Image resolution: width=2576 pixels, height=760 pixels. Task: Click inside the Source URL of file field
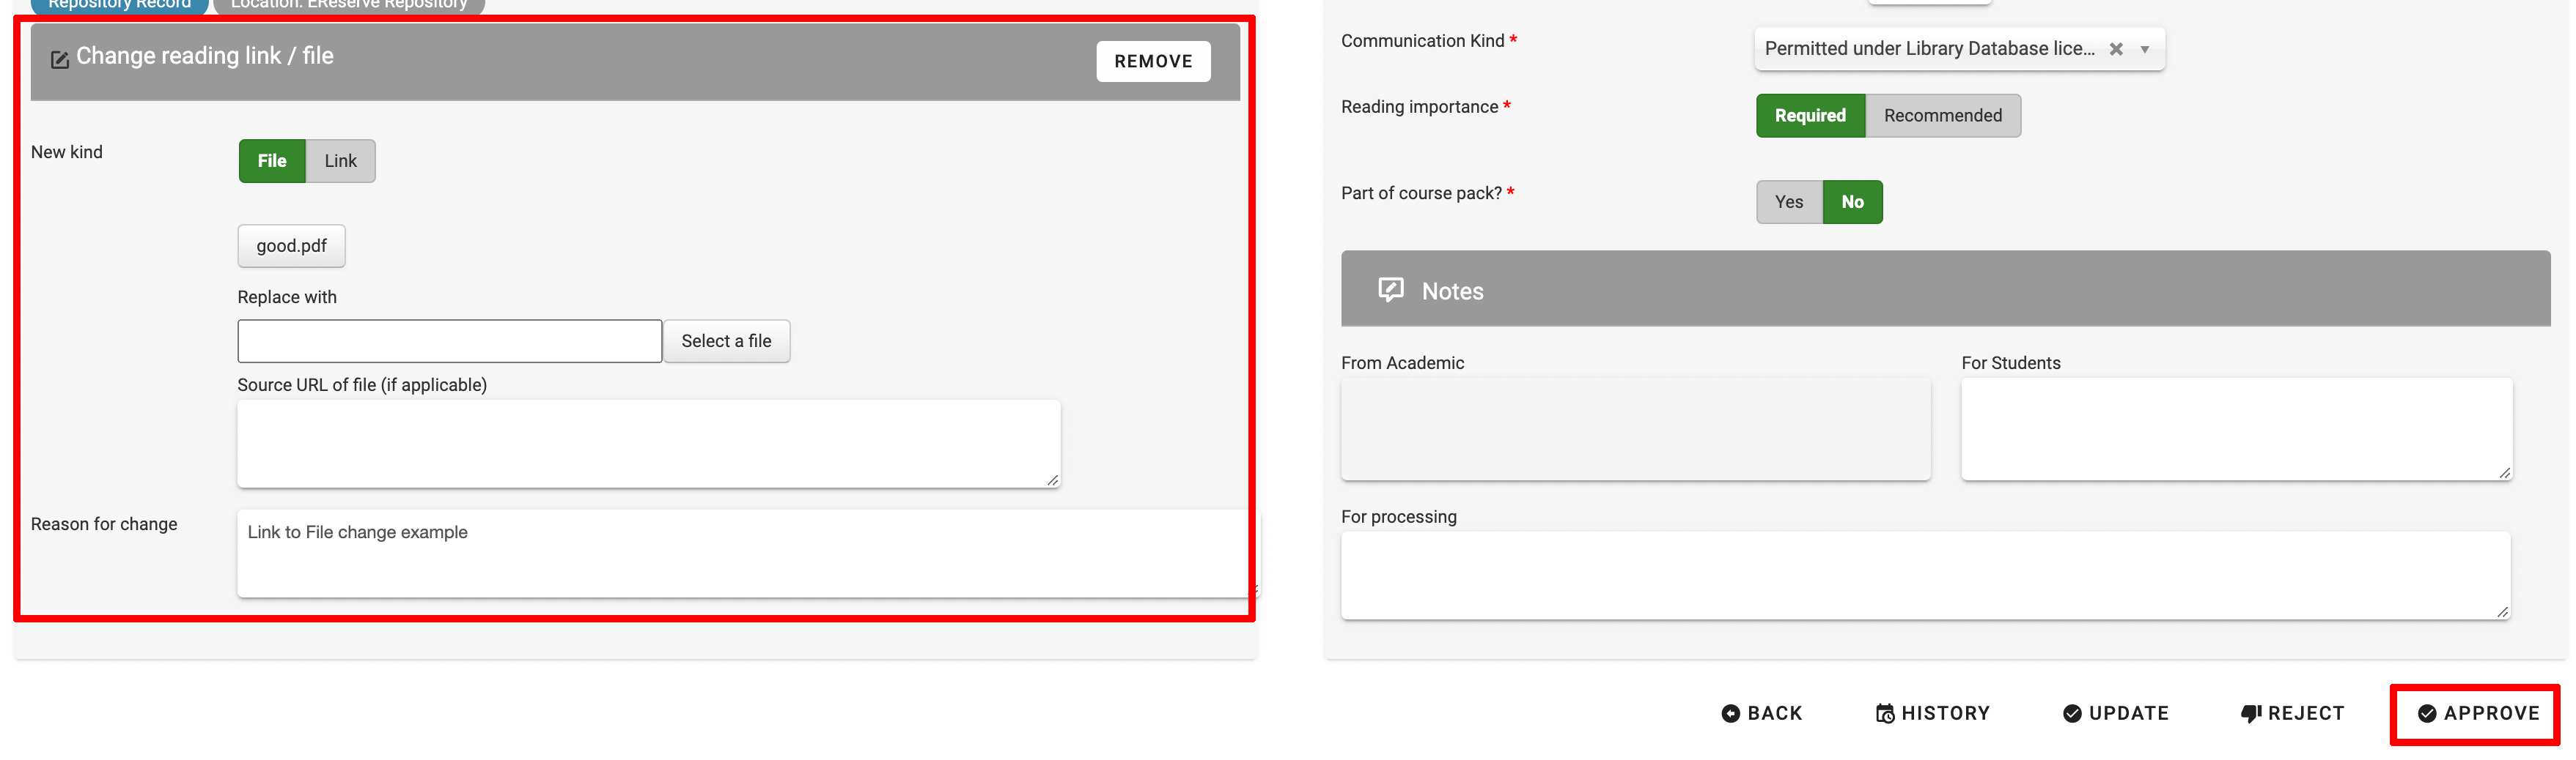[648, 442]
